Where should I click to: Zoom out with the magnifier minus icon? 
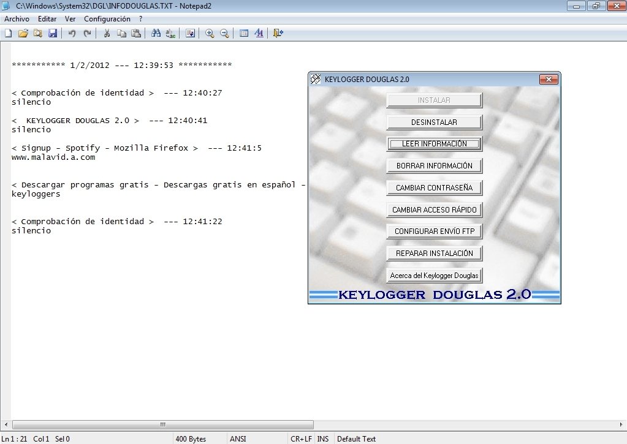pos(224,34)
